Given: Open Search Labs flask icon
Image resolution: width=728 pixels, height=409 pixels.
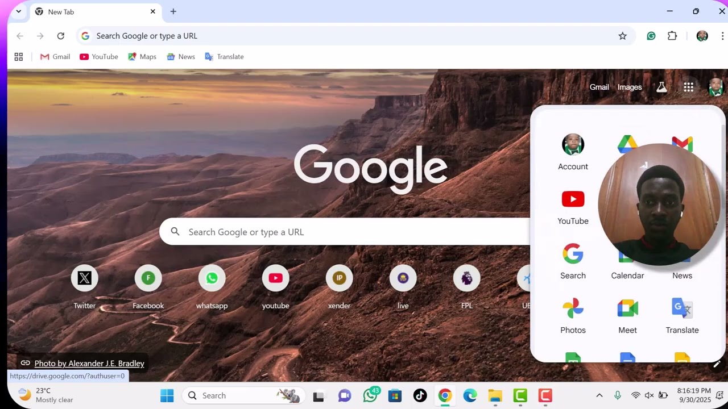Looking at the screenshot, I should click(x=661, y=87).
